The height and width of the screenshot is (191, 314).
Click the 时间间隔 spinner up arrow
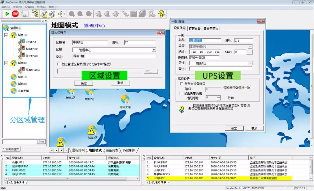pyautogui.click(x=219, y=97)
